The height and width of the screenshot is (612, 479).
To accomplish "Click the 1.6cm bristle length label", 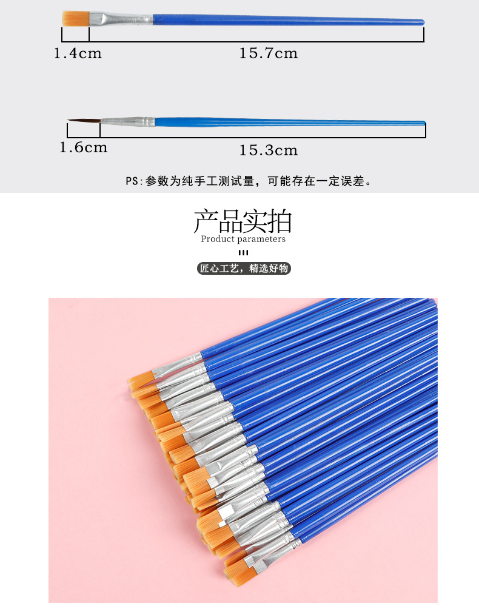I will 83,147.
